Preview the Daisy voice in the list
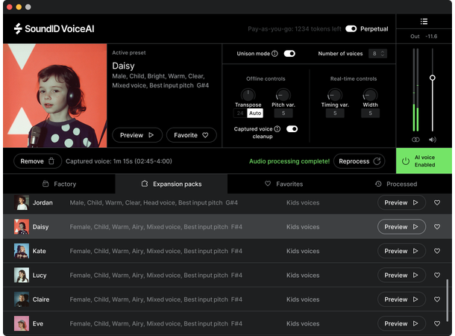455x336 pixels. [x=401, y=226]
